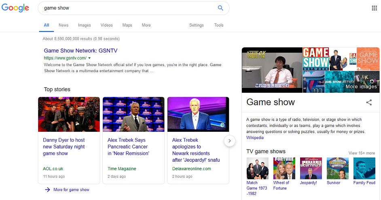
Task: Switch to the Videos tab
Action: tap(106, 25)
